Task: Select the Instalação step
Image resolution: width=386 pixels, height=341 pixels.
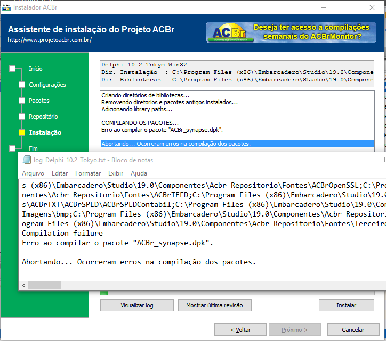Action: pyautogui.click(x=45, y=132)
